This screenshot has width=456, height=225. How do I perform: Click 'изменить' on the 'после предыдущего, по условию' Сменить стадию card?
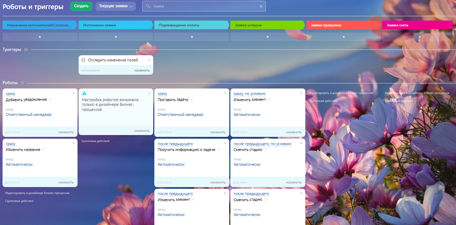click(294, 182)
